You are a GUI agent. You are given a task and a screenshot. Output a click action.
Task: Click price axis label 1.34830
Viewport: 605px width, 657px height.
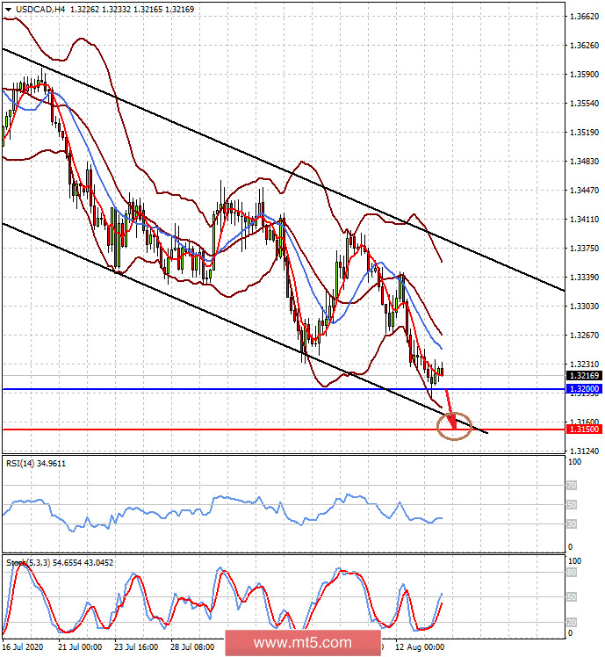pos(585,162)
